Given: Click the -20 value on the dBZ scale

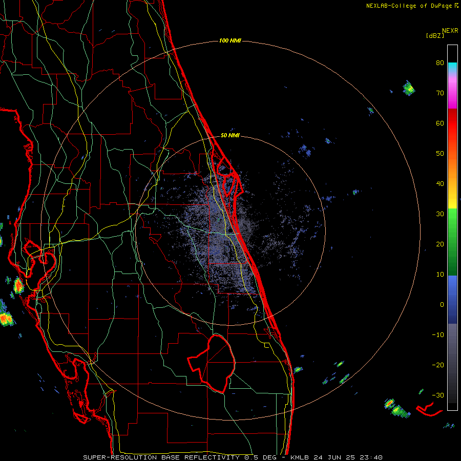Looking at the screenshot, I should point(438,365).
